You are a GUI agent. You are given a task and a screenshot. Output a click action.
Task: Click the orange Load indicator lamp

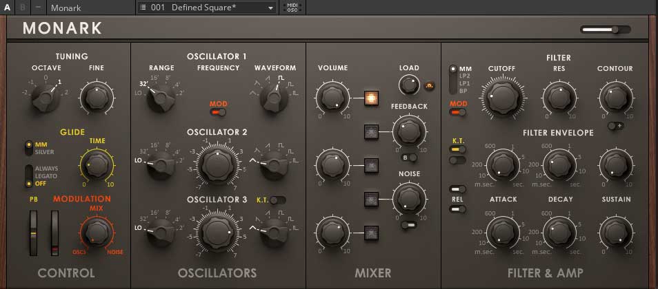[x=429, y=86]
